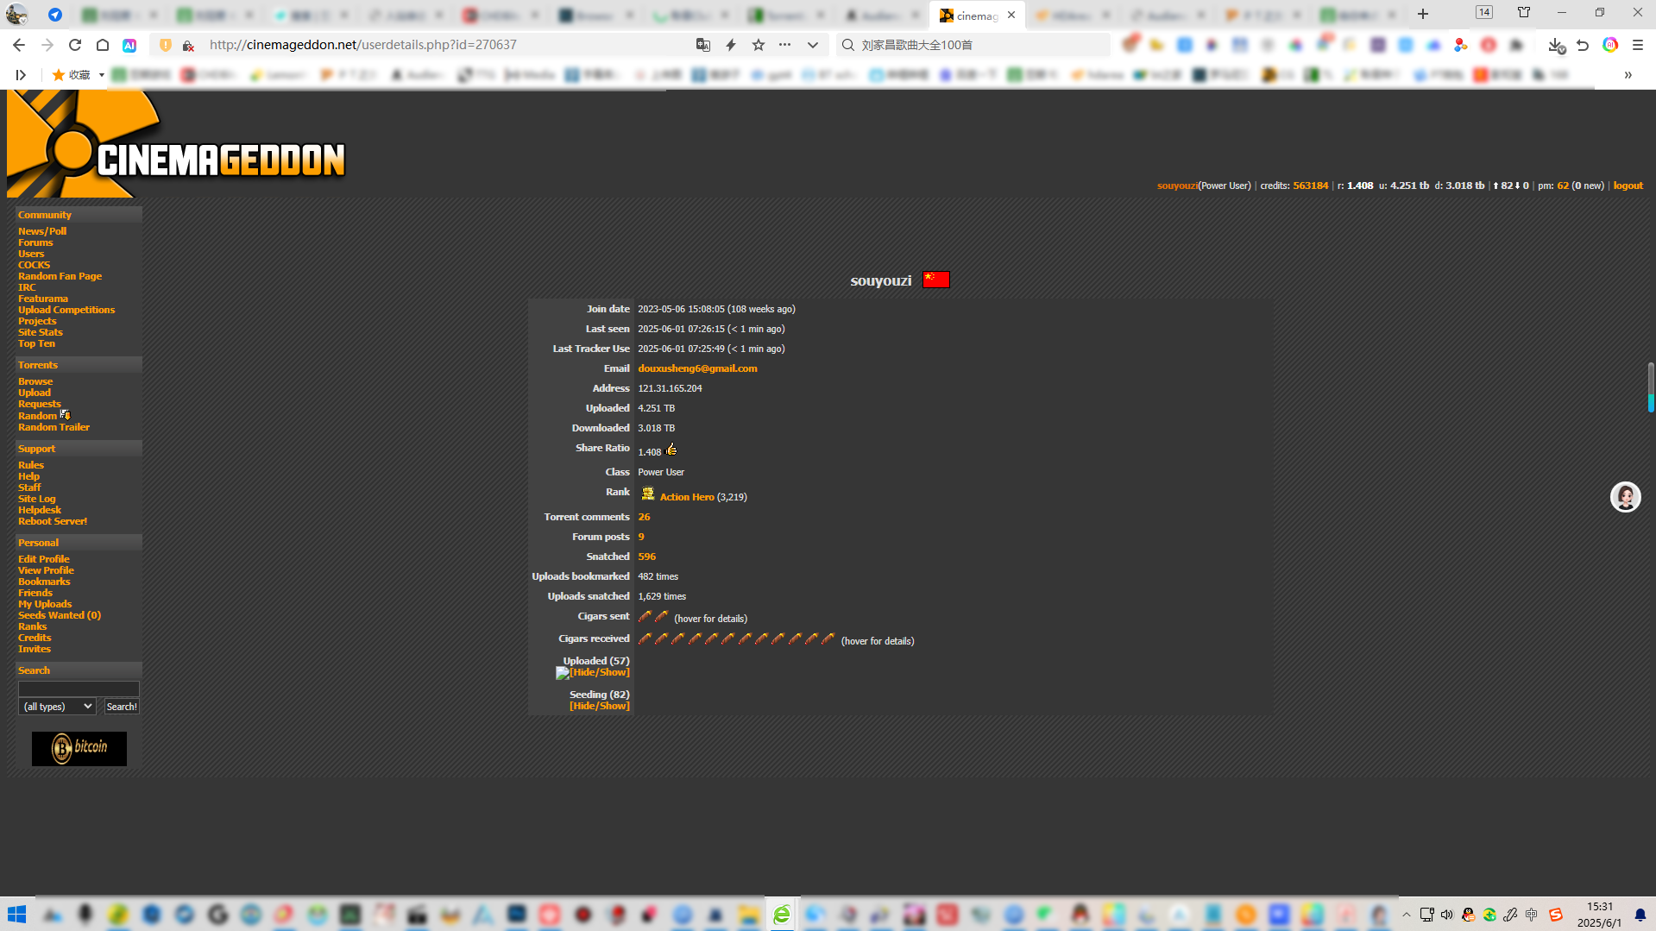Open the browser hamburger main menu

tap(1638, 45)
